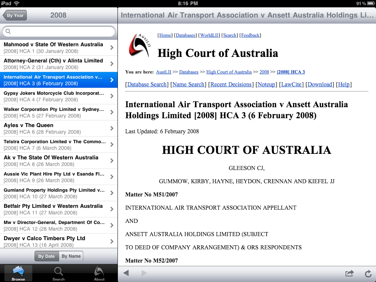Screen dimensions: 376x282
Task: Click Databases in the breadcrumb trail
Action: click(189, 72)
